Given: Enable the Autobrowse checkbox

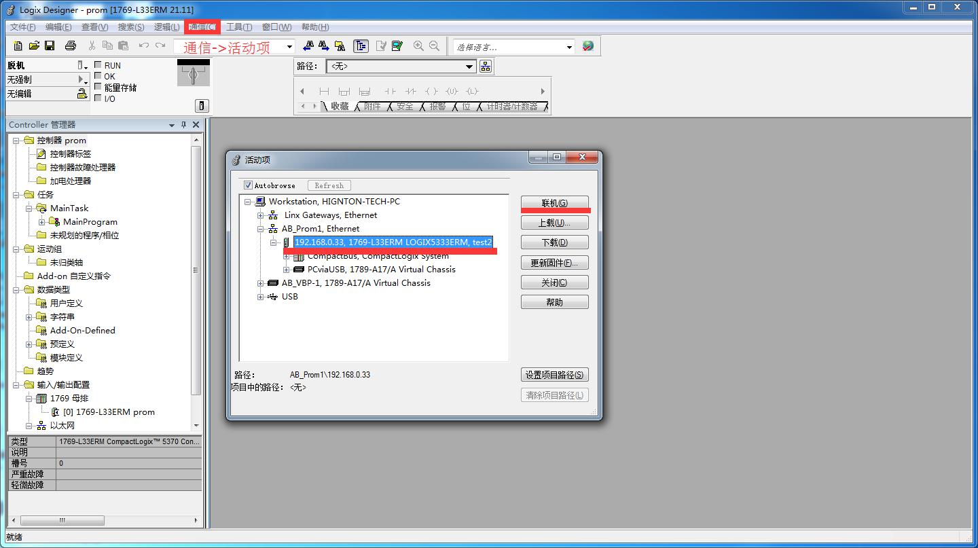Looking at the screenshot, I should [249, 185].
